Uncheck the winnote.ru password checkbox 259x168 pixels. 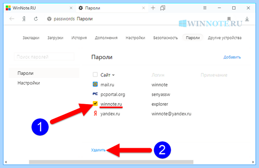pyautogui.click(x=95, y=104)
